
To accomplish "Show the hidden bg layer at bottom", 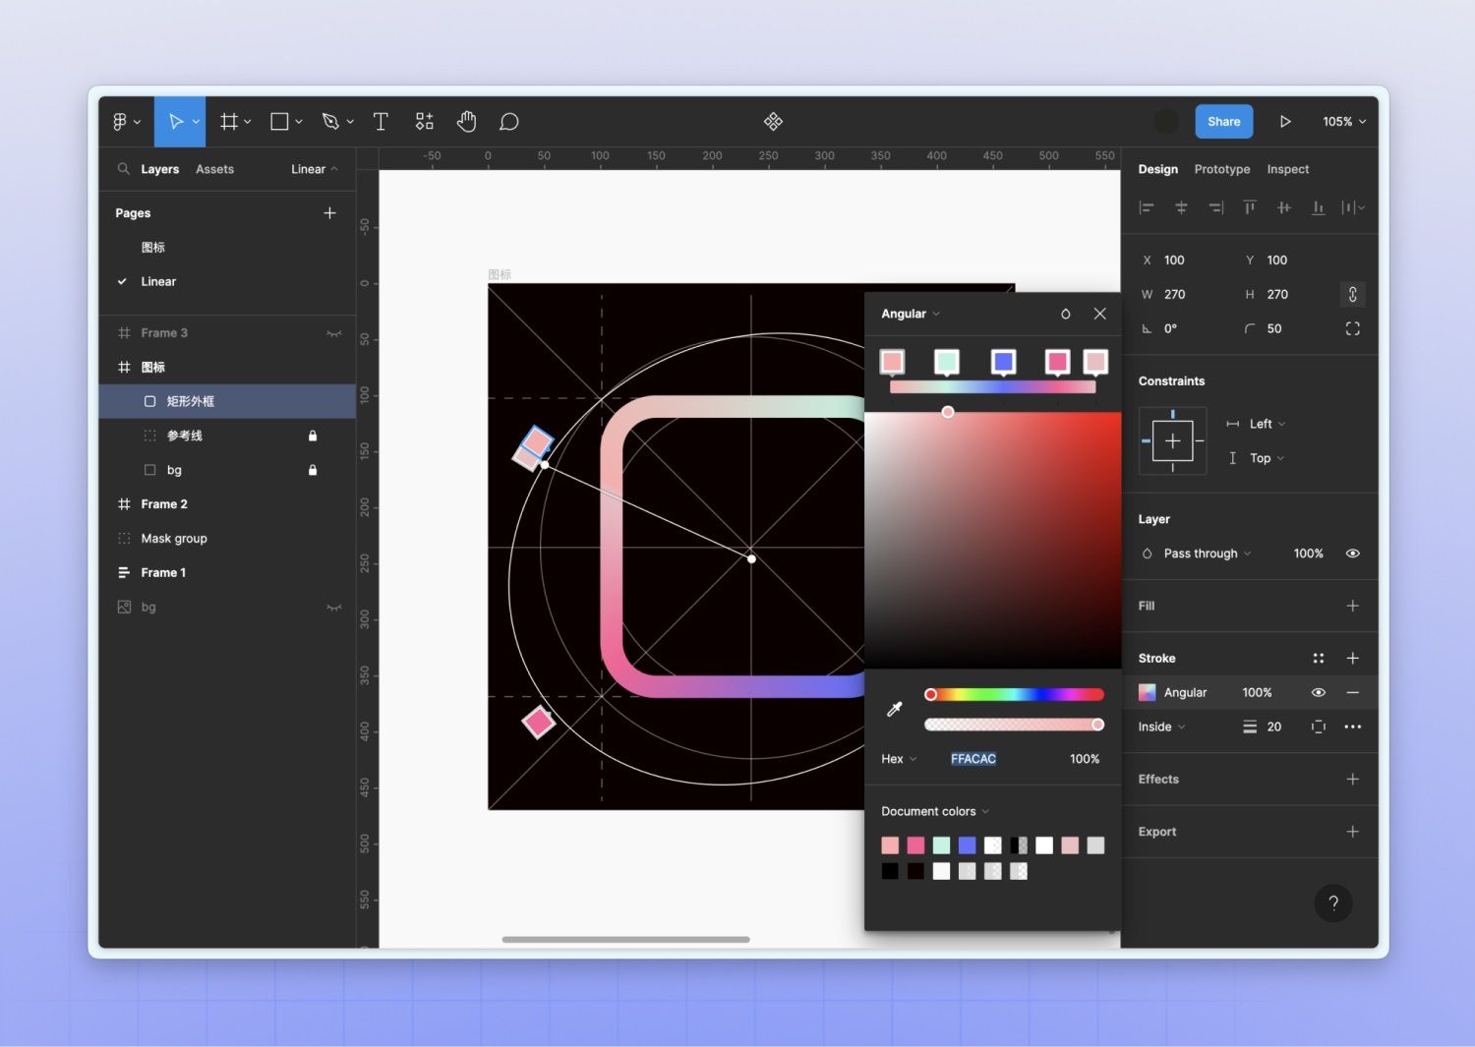I will (334, 608).
